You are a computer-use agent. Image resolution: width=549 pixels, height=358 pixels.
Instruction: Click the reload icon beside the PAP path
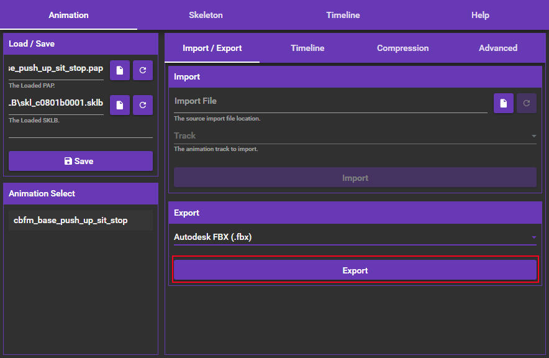pos(143,70)
